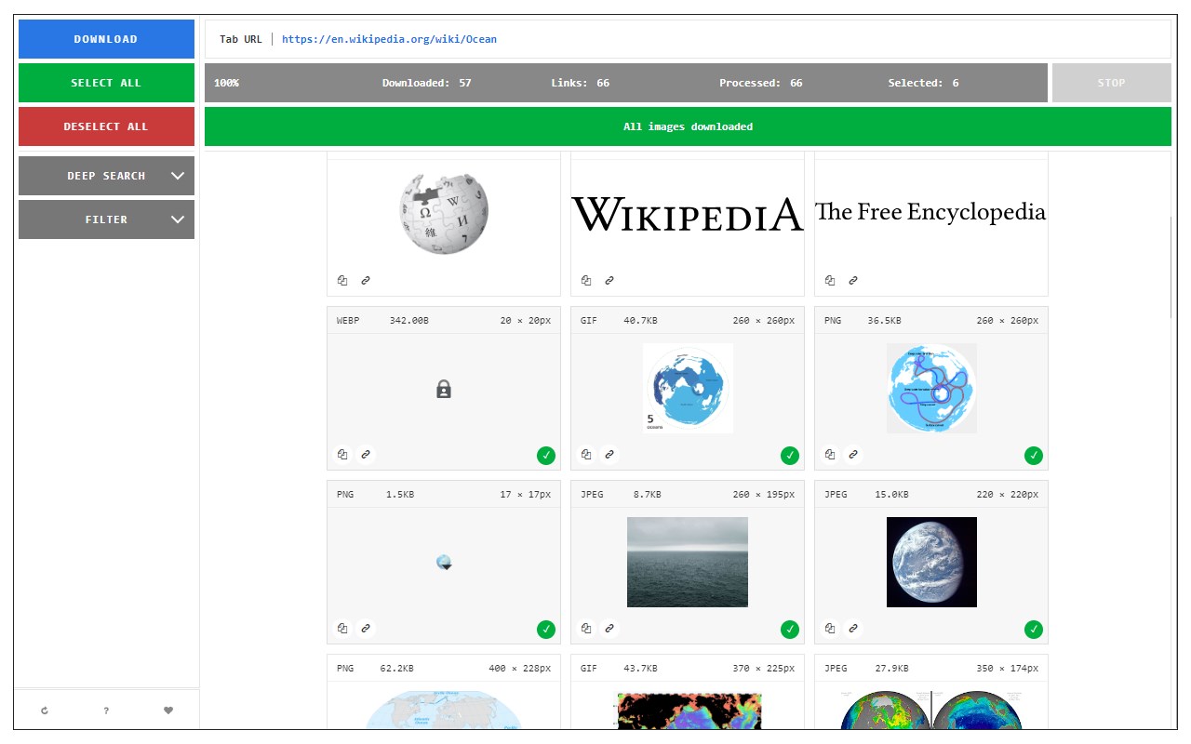Click the GIF 43.7KB colored map thumbnail
Screen dimensions: 1191x744
pyautogui.click(x=688, y=710)
